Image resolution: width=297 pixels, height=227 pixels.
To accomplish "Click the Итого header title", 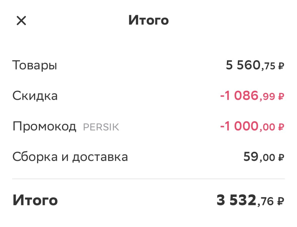I will point(148,21).
